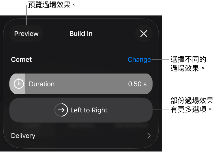Viewport: 217px width, 152px height.
Task: Click the left edge of direction button
Action: tap(13, 110)
